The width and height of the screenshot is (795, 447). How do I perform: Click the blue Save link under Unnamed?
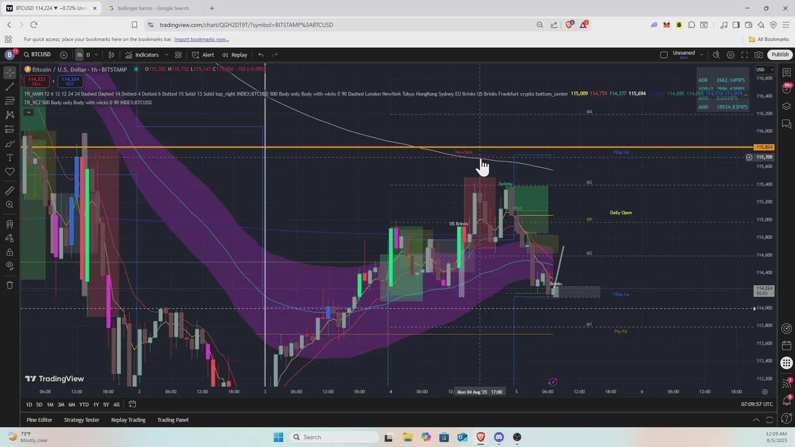[684, 58]
